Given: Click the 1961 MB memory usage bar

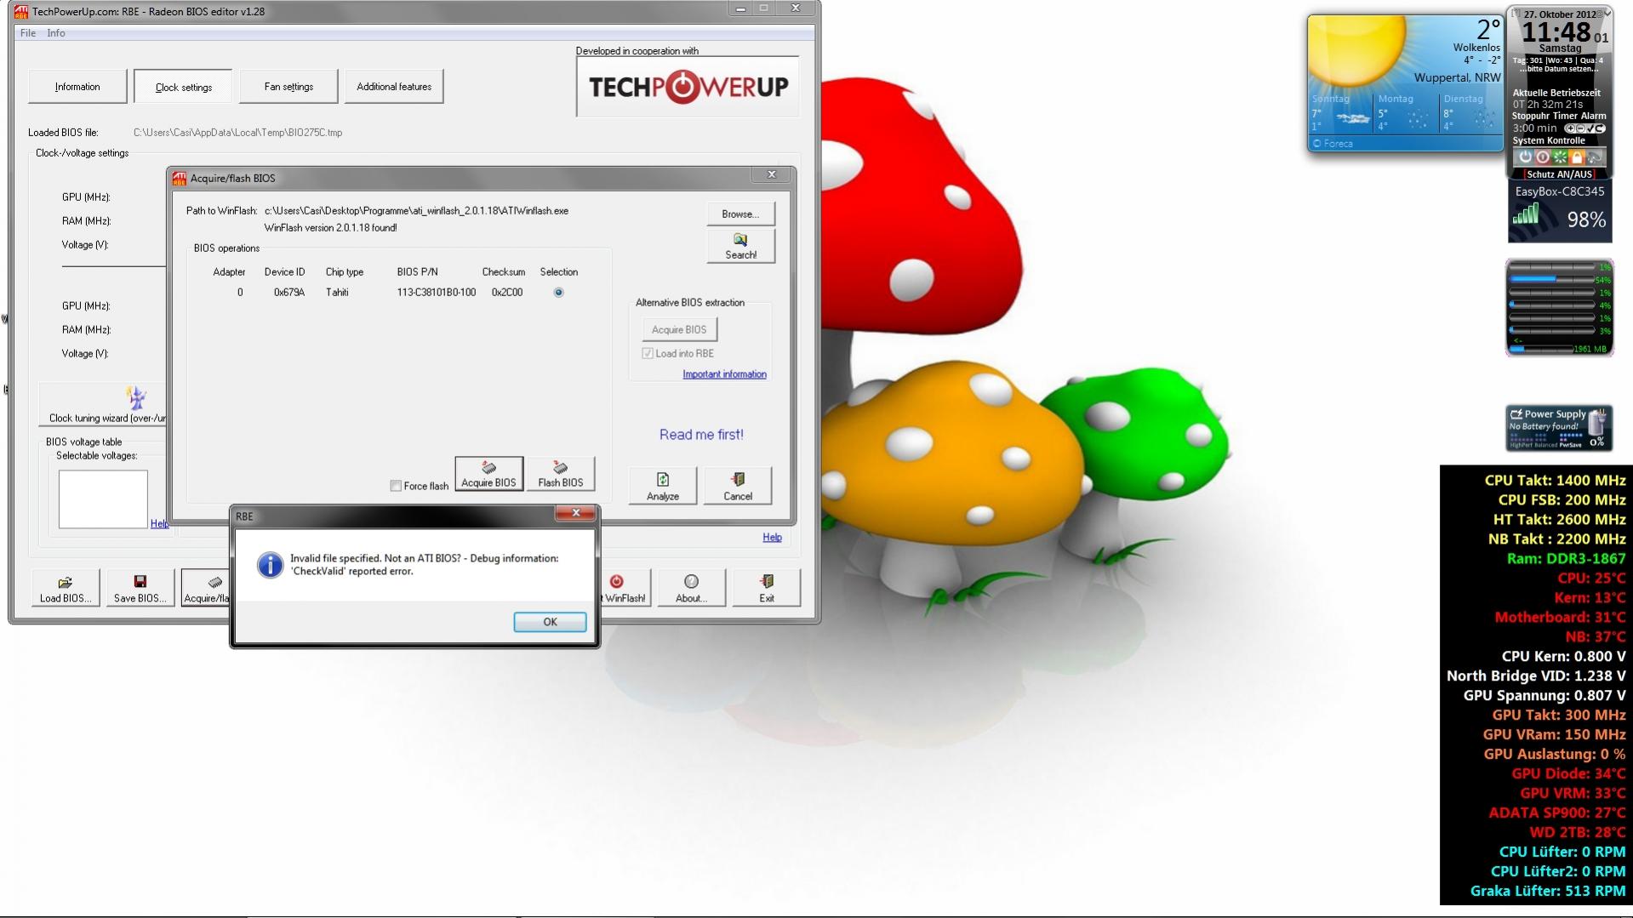Looking at the screenshot, I should tap(1541, 349).
